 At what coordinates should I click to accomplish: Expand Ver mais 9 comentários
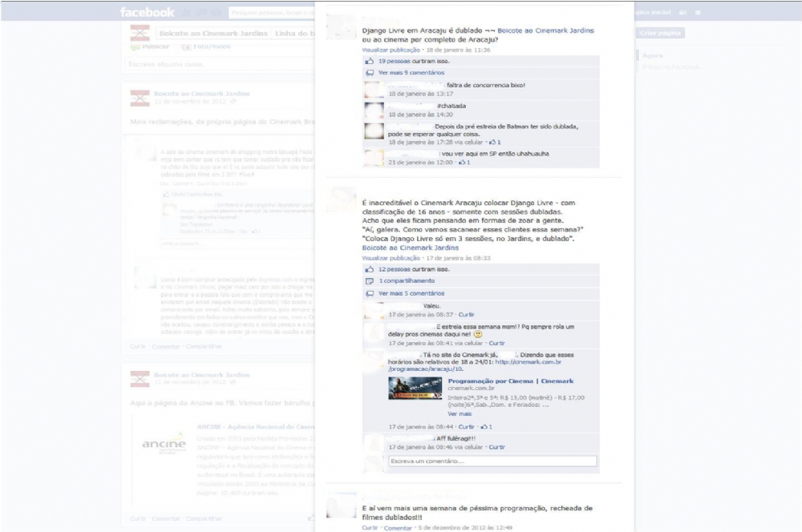pyautogui.click(x=411, y=73)
